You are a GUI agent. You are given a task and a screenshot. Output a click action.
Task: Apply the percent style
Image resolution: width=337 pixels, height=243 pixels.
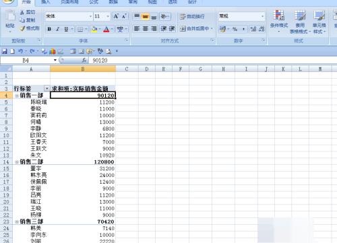tap(235, 29)
